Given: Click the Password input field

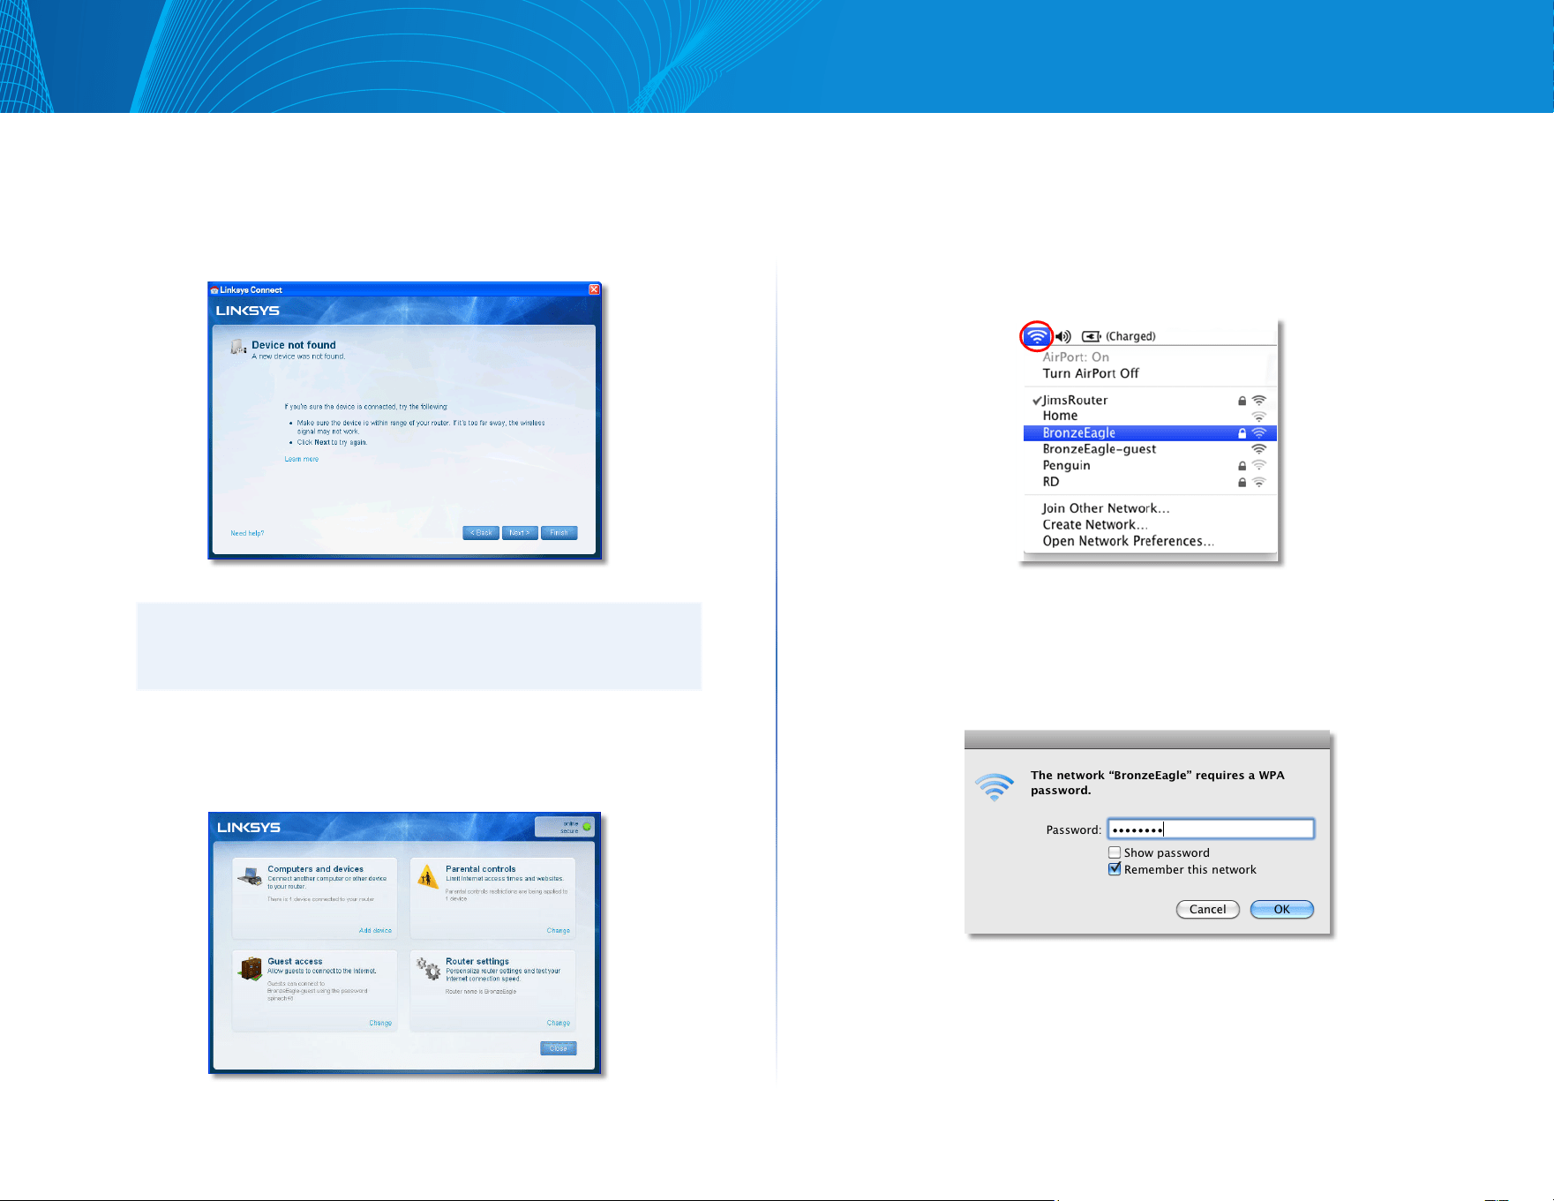Looking at the screenshot, I should [x=1211, y=829].
